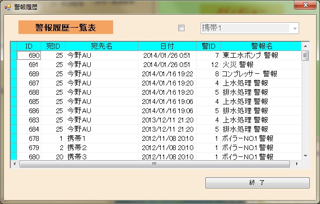Click the app icon in title bar

tap(7, 7)
